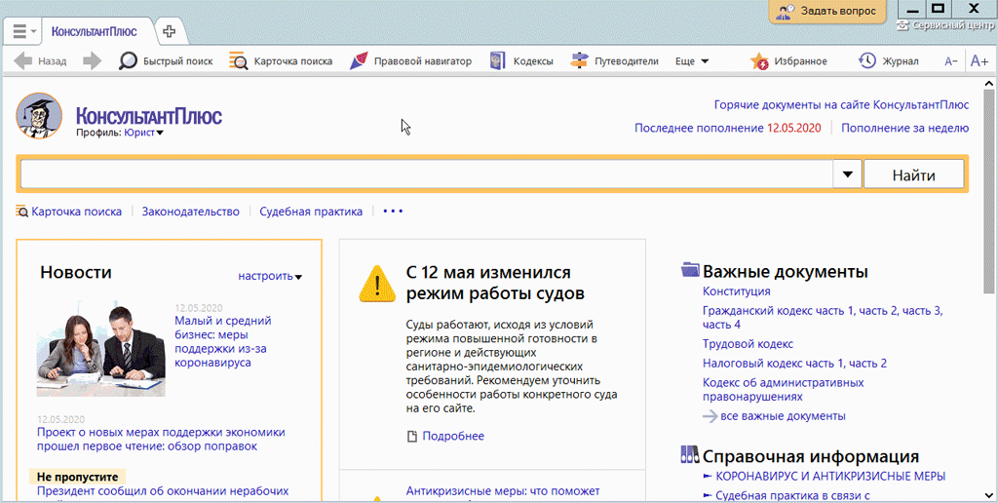Open Карточка поиска link below search

tap(69, 212)
